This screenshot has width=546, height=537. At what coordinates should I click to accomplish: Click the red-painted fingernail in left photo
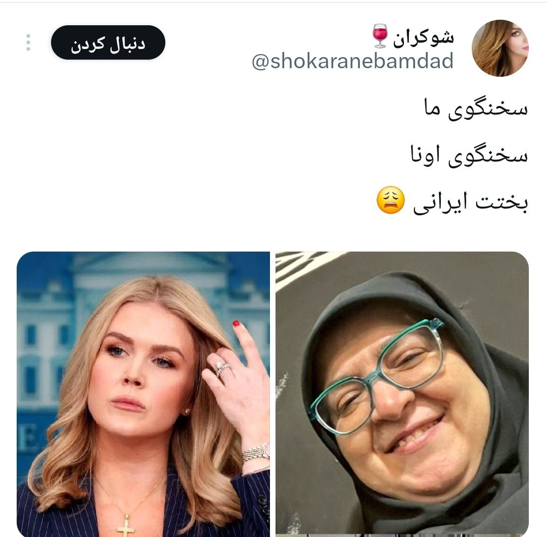pyautogui.click(x=237, y=323)
